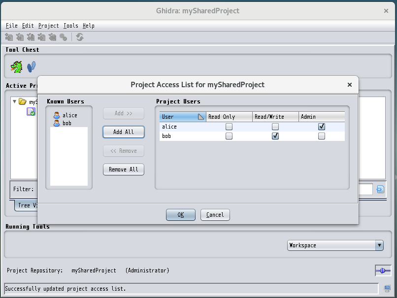Click the Read/Write column header
Image resolution: width=397 pixels, height=298 pixels.
tap(275, 117)
